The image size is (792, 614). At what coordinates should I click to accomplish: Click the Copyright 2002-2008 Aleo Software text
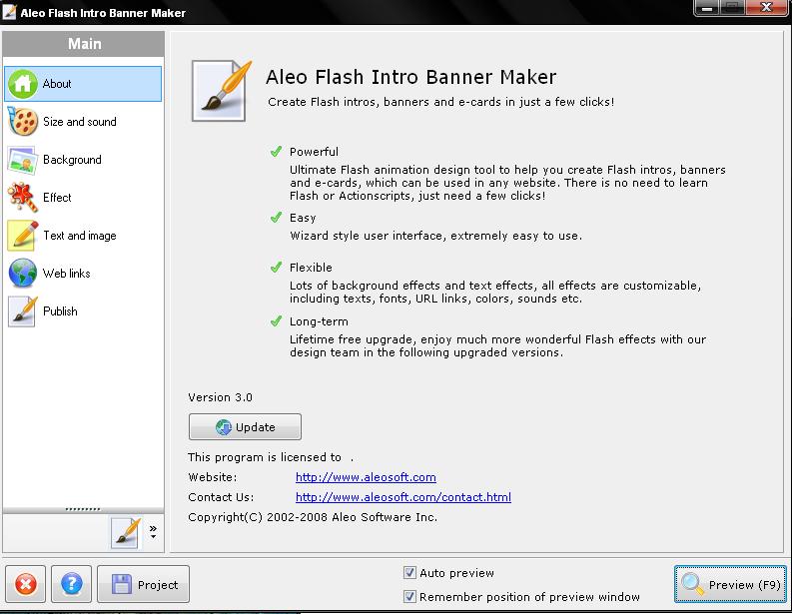click(x=313, y=517)
